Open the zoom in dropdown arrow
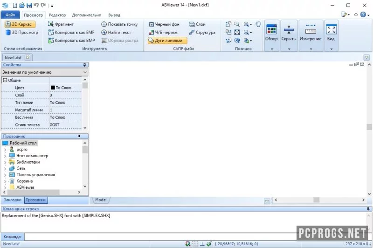The width and height of the screenshot is (373, 248). coord(251,25)
